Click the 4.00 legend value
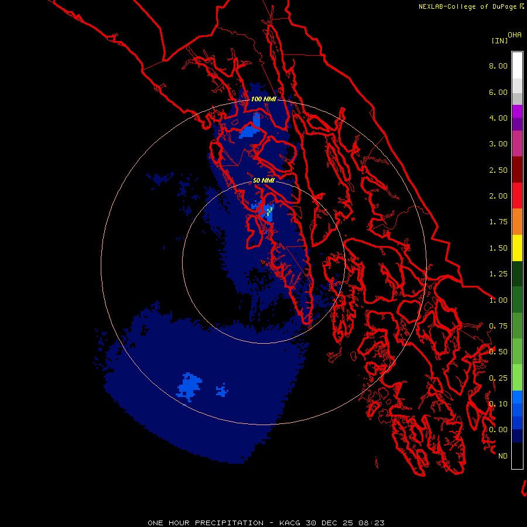527x527 pixels. pyautogui.click(x=498, y=118)
